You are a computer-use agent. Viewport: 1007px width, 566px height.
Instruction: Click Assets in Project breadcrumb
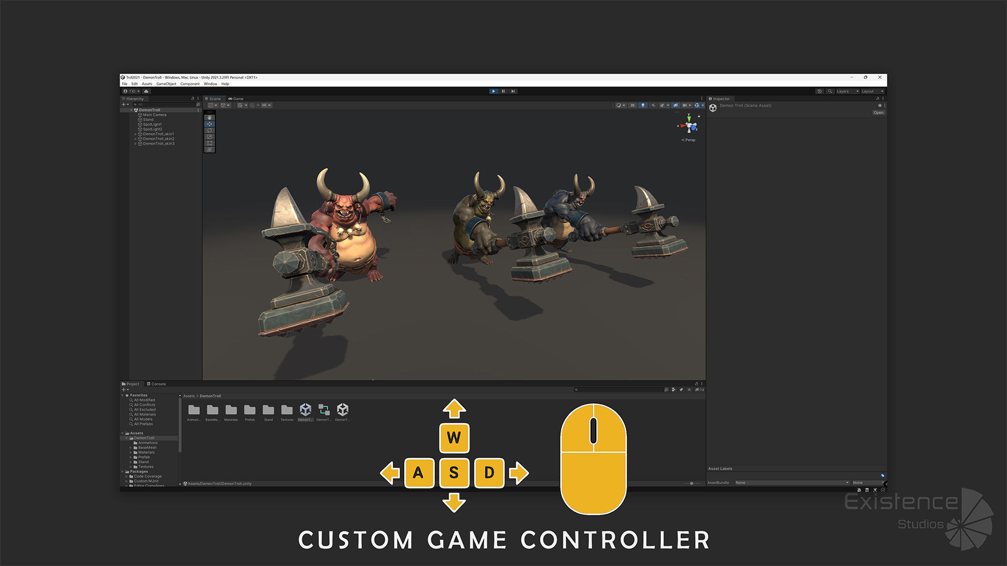coord(189,396)
